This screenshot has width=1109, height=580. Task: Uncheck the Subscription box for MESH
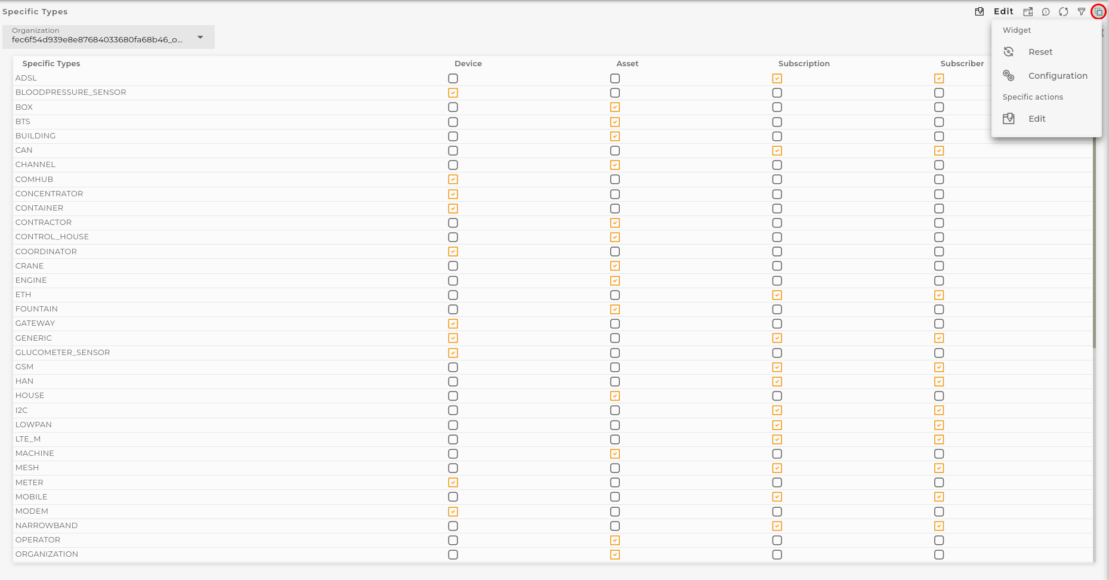pyautogui.click(x=777, y=468)
